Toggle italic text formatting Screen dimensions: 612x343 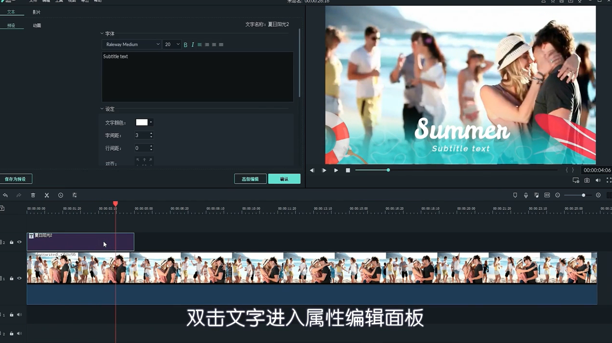(193, 45)
